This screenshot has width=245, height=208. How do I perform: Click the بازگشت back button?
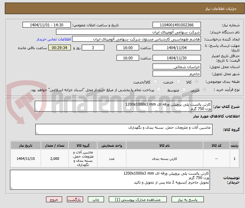75,199
